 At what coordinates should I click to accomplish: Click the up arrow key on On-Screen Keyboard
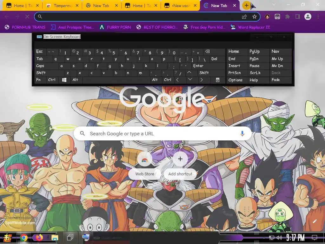point(189,73)
